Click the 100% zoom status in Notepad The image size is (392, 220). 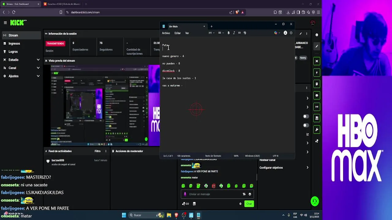[x=236, y=156]
